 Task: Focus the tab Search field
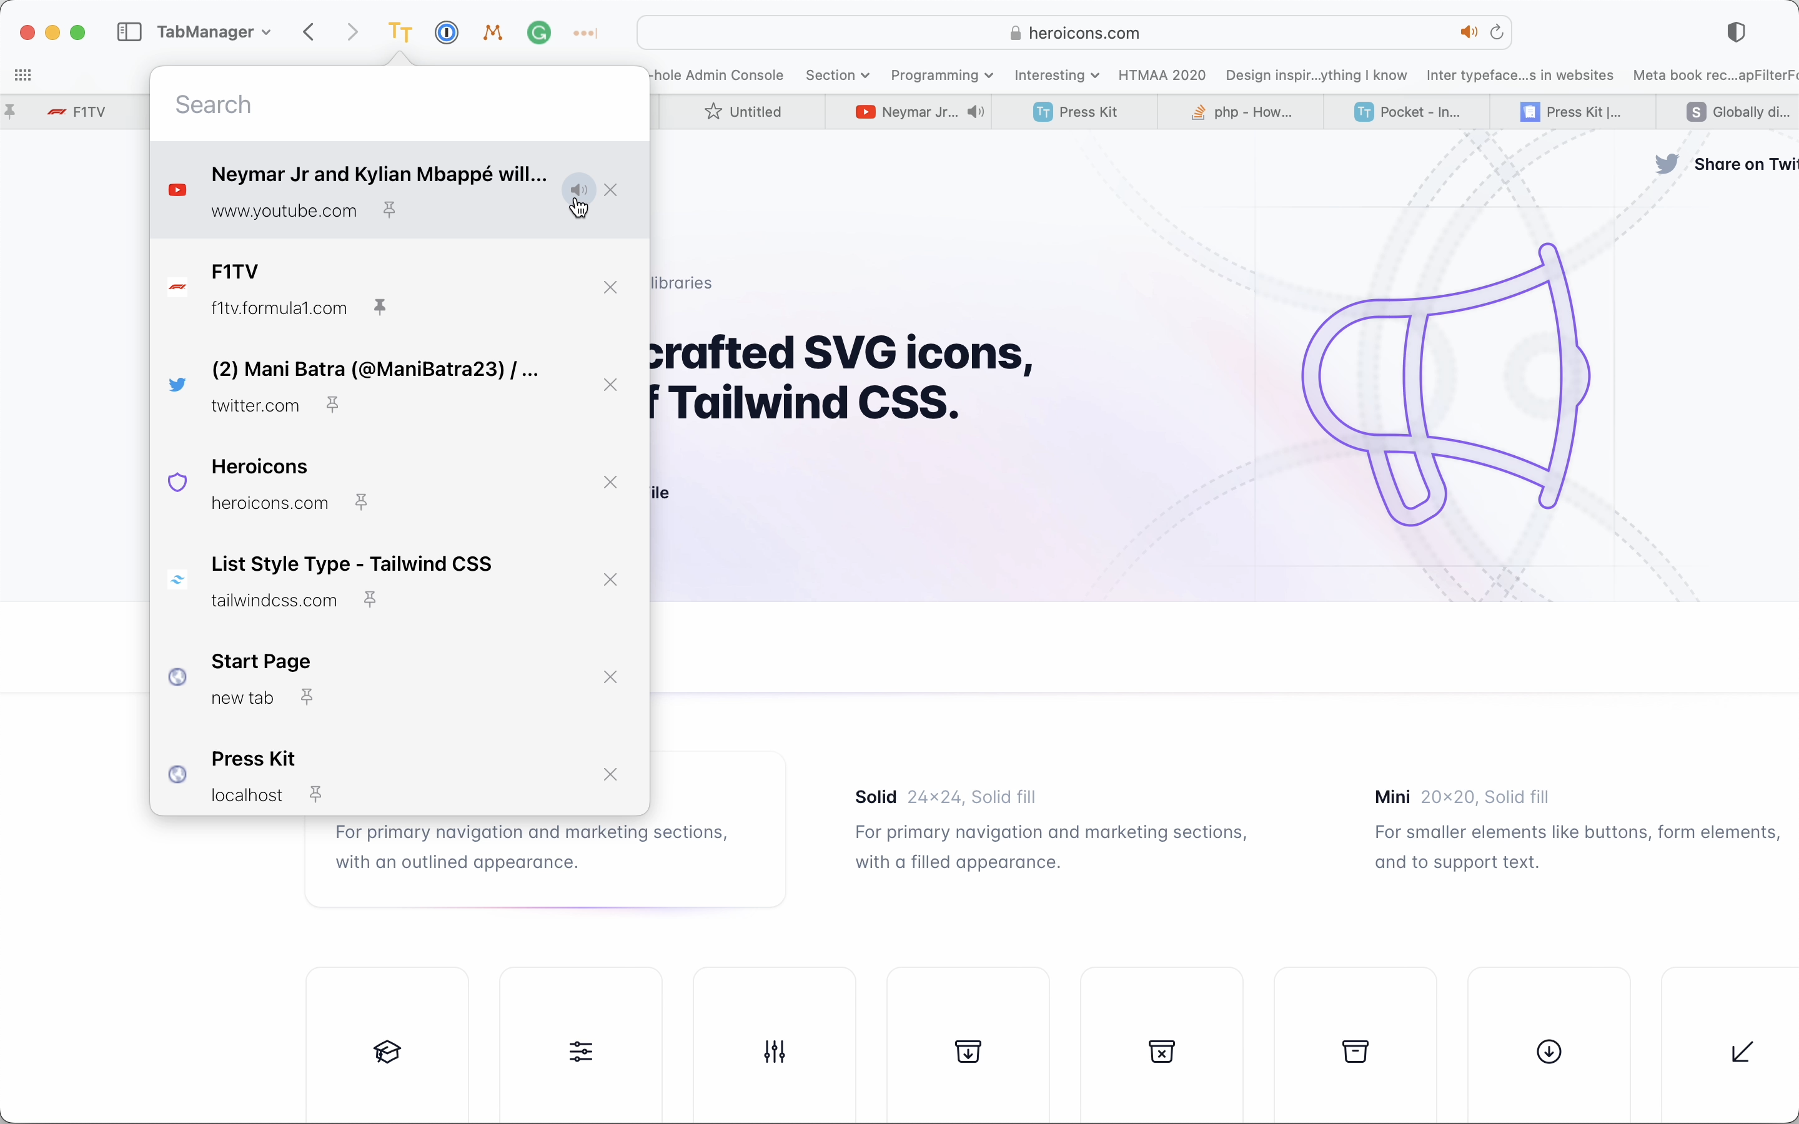(x=399, y=105)
